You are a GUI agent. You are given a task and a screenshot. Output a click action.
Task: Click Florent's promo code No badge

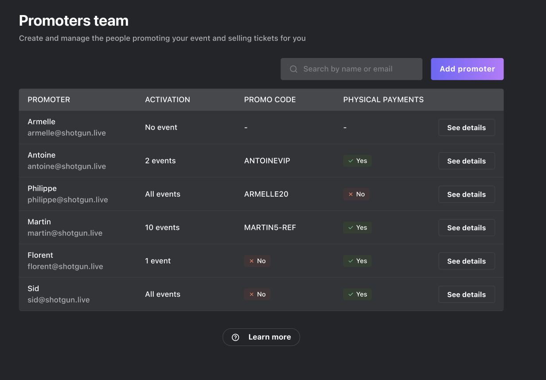[x=257, y=261]
